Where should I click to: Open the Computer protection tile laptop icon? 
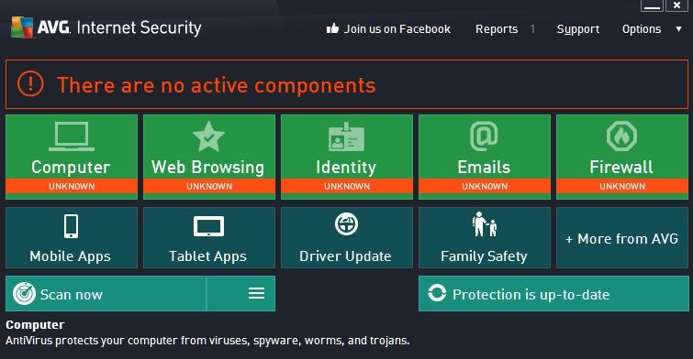[72, 136]
